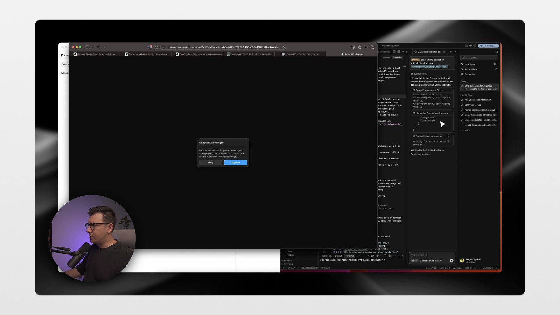Open Customize in agents sidebar

[x=479, y=74]
